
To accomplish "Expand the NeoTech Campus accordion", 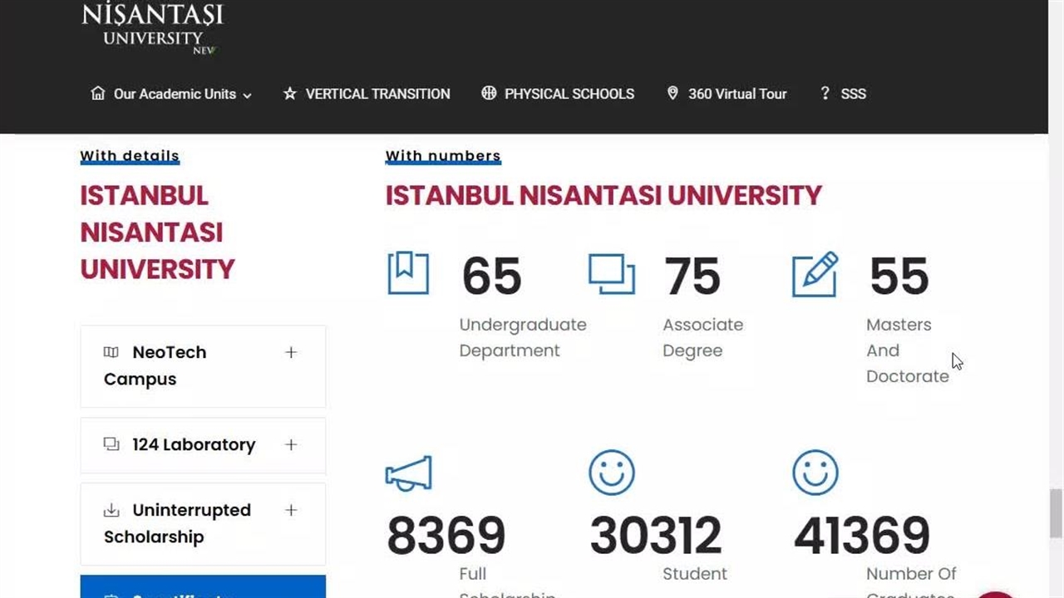I will [290, 352].
